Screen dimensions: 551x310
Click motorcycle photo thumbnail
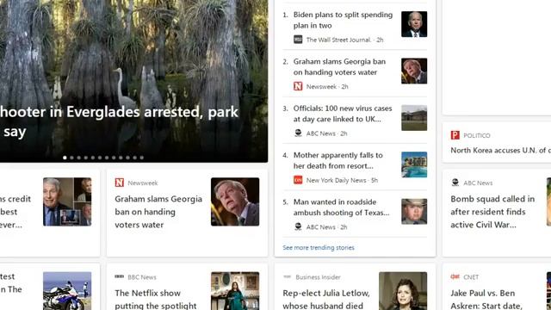(67, 291)
